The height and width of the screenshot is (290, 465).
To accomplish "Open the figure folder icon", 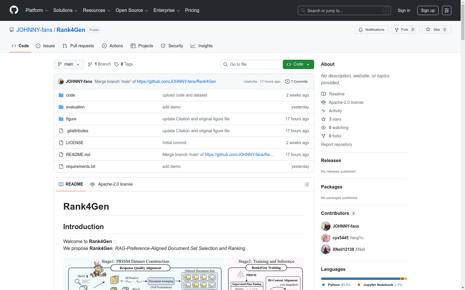I will click(61, 119).
